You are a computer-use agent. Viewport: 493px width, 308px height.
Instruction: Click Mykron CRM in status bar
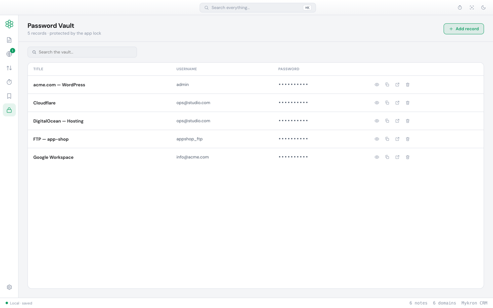tap(474, 303)
